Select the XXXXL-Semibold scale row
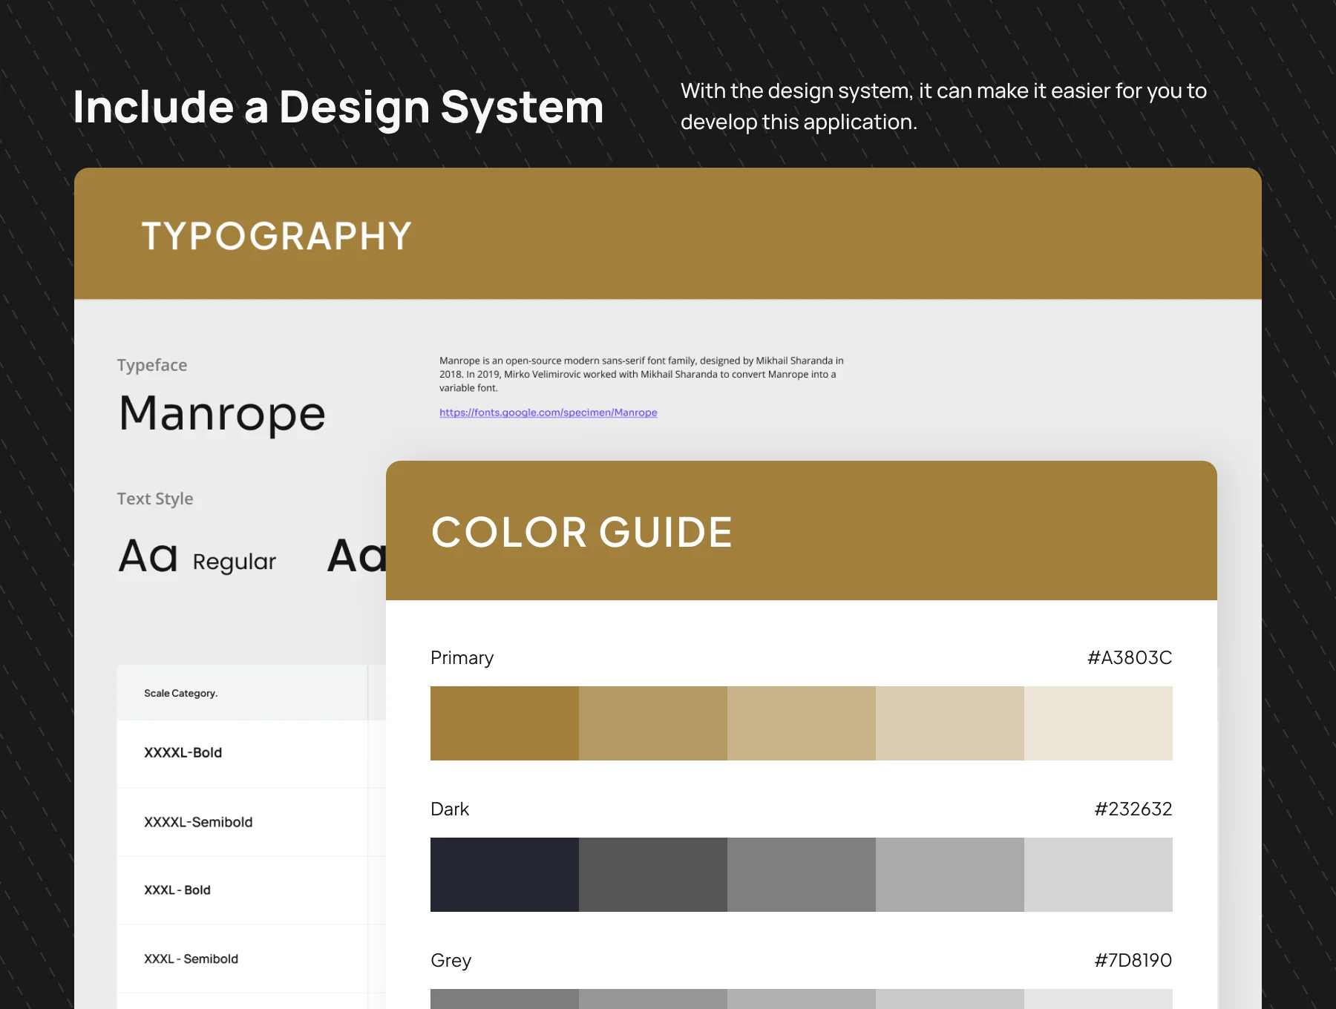 tap(251, 822)
